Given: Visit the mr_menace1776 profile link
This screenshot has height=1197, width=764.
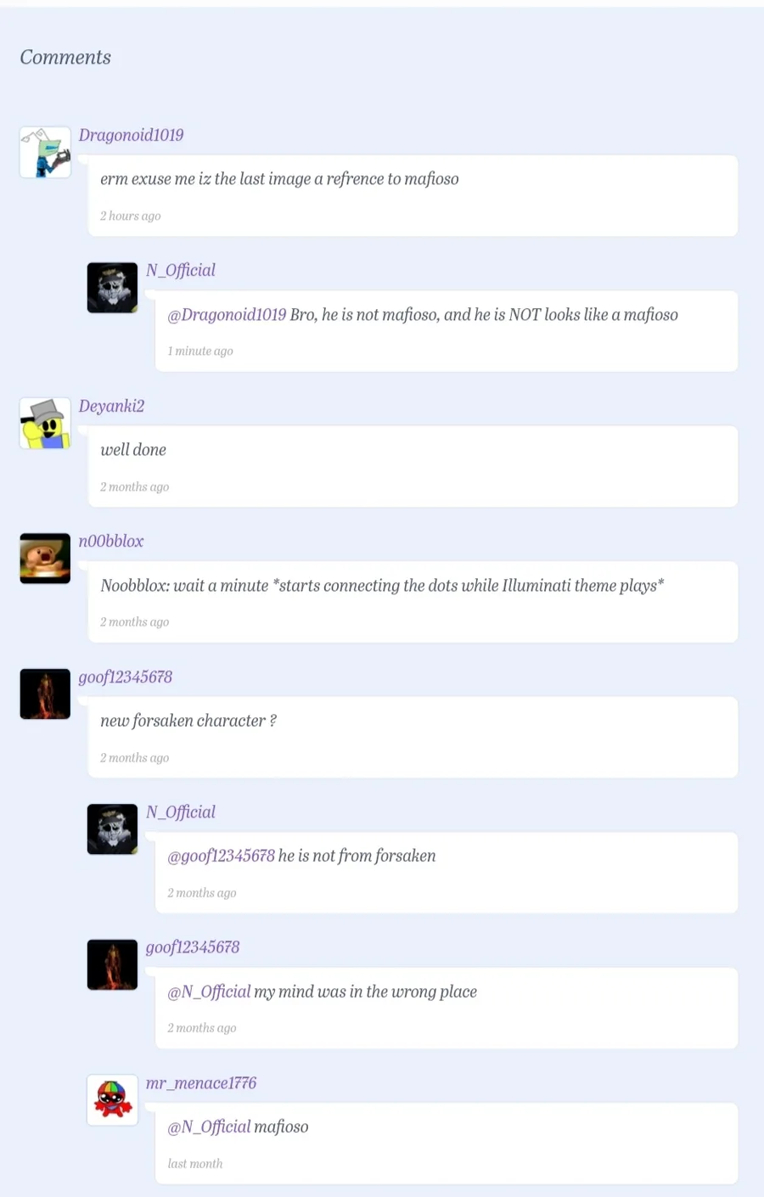Looking at the screenshot, I should point(201,1083).
